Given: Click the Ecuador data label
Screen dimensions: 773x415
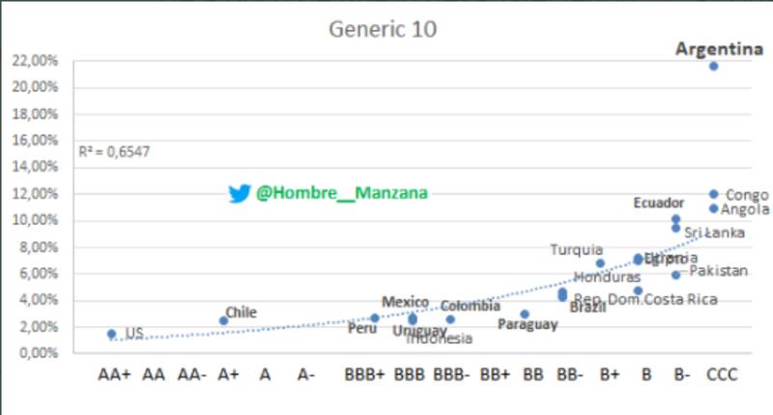Looking at the screenshot, I should coord(659,203).
